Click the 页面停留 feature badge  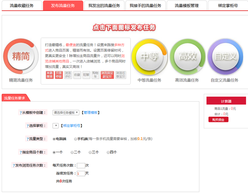[59, 75]
